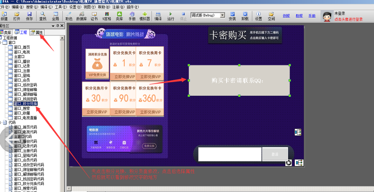
Task: Open the 工具(T) menu
Action: click(x=61, y=7)
